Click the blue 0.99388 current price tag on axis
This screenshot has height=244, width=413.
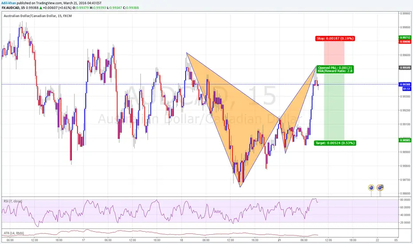[405, 84]
